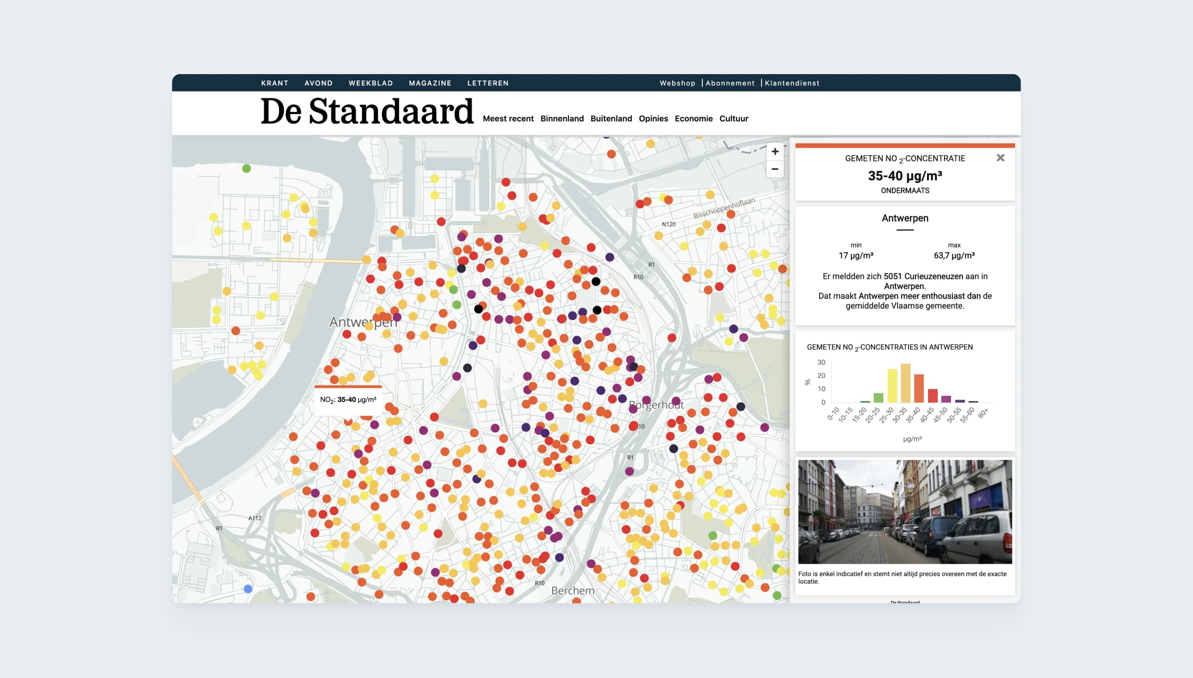Open the Weekblad section
The width and height of the screenshot is (1193, 678).
371,83
